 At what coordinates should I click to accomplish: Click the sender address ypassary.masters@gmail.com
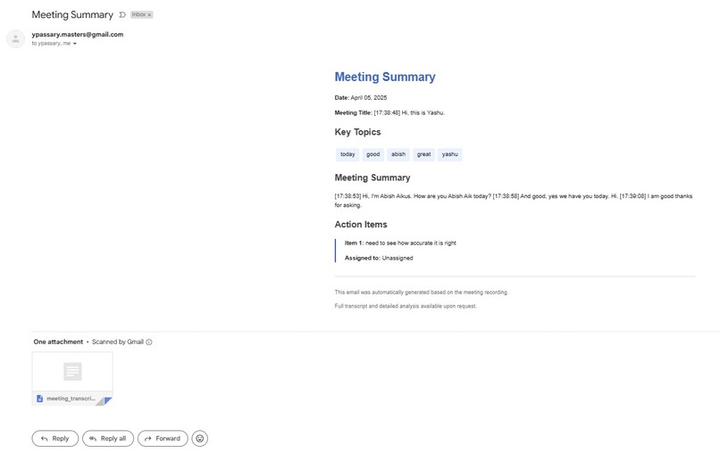pos(78,35)
